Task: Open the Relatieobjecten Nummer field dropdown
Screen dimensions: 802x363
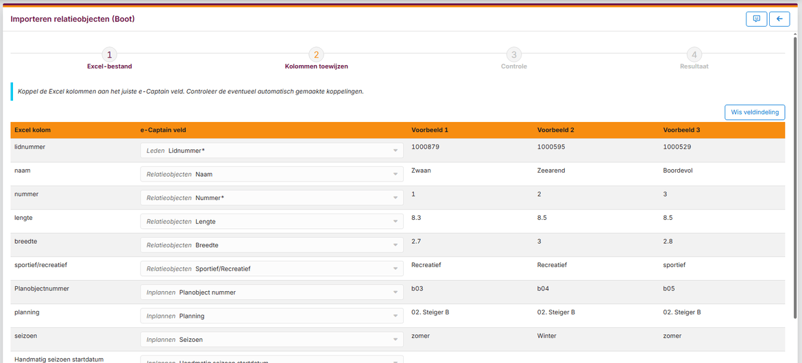Action: 271,198
